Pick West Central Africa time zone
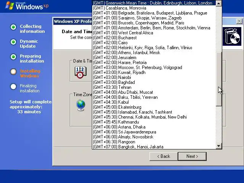Viewport: 244px width, 183px height. point(154,33)
